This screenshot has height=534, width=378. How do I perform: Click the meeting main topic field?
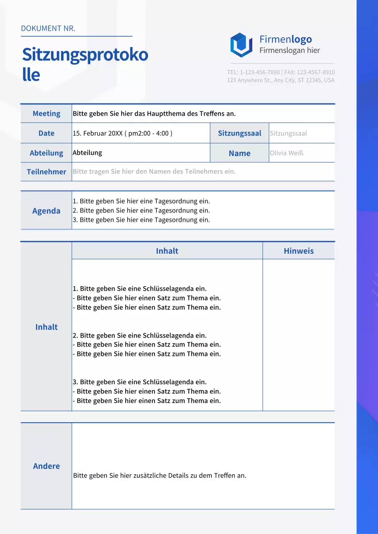pos(154,113)
